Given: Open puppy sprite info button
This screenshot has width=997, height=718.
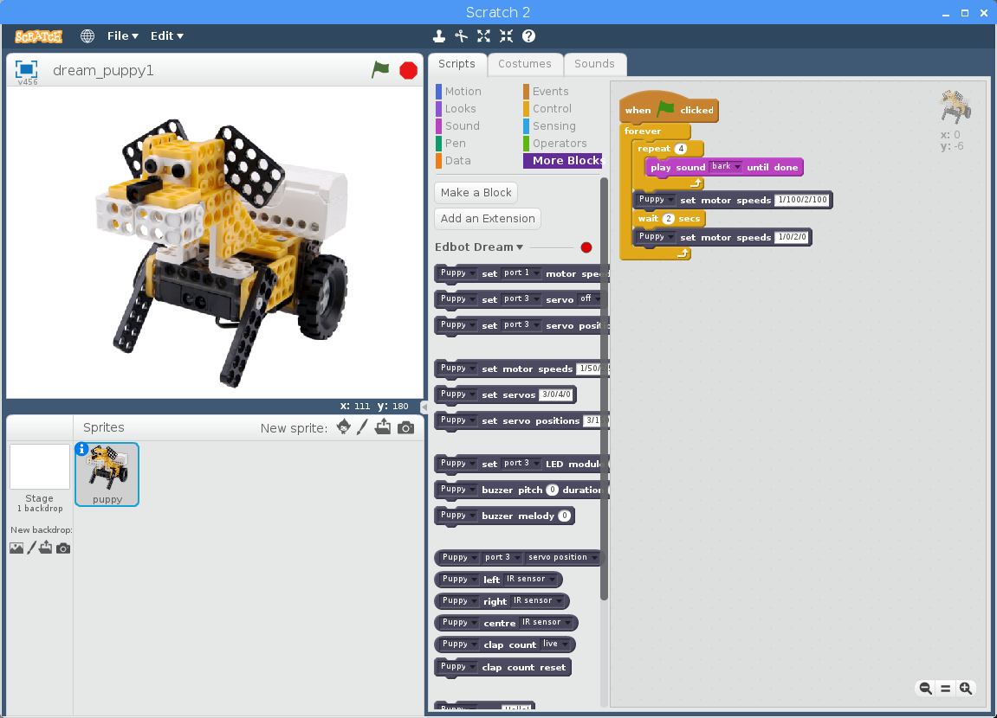Looking at the screenshot, I should pyautogui.click(x=81, y=450).
